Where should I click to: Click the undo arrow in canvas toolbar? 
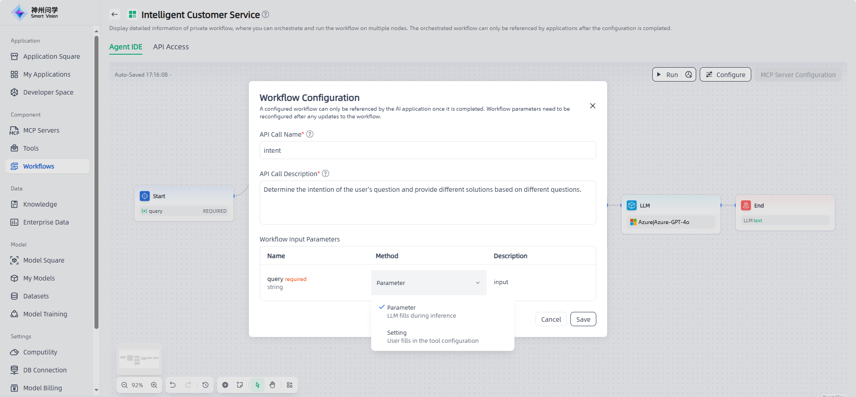click(173, 385)
